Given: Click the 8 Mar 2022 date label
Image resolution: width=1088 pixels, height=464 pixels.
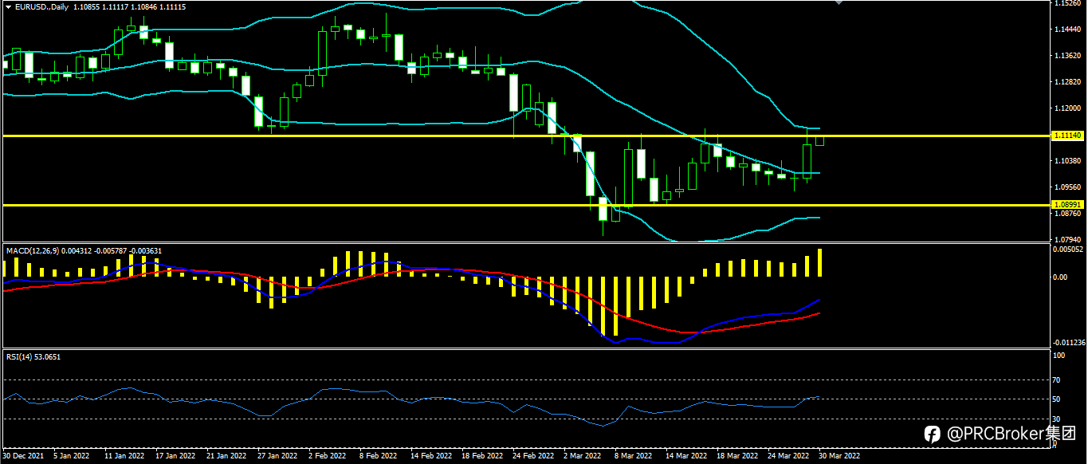Looking at the screenshot, I should click(633, 457).
